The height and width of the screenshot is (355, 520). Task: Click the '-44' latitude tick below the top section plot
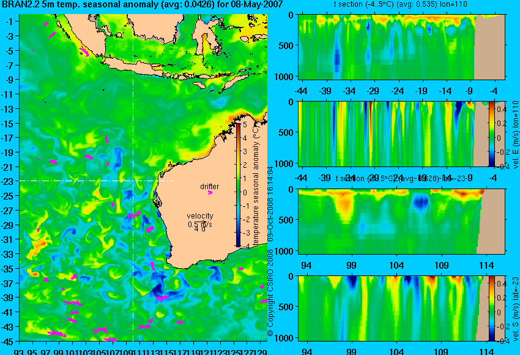(301, 91)
